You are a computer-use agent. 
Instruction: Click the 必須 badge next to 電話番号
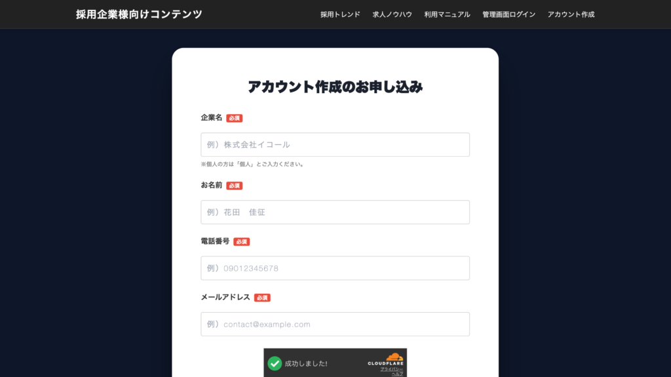point(242,242)
